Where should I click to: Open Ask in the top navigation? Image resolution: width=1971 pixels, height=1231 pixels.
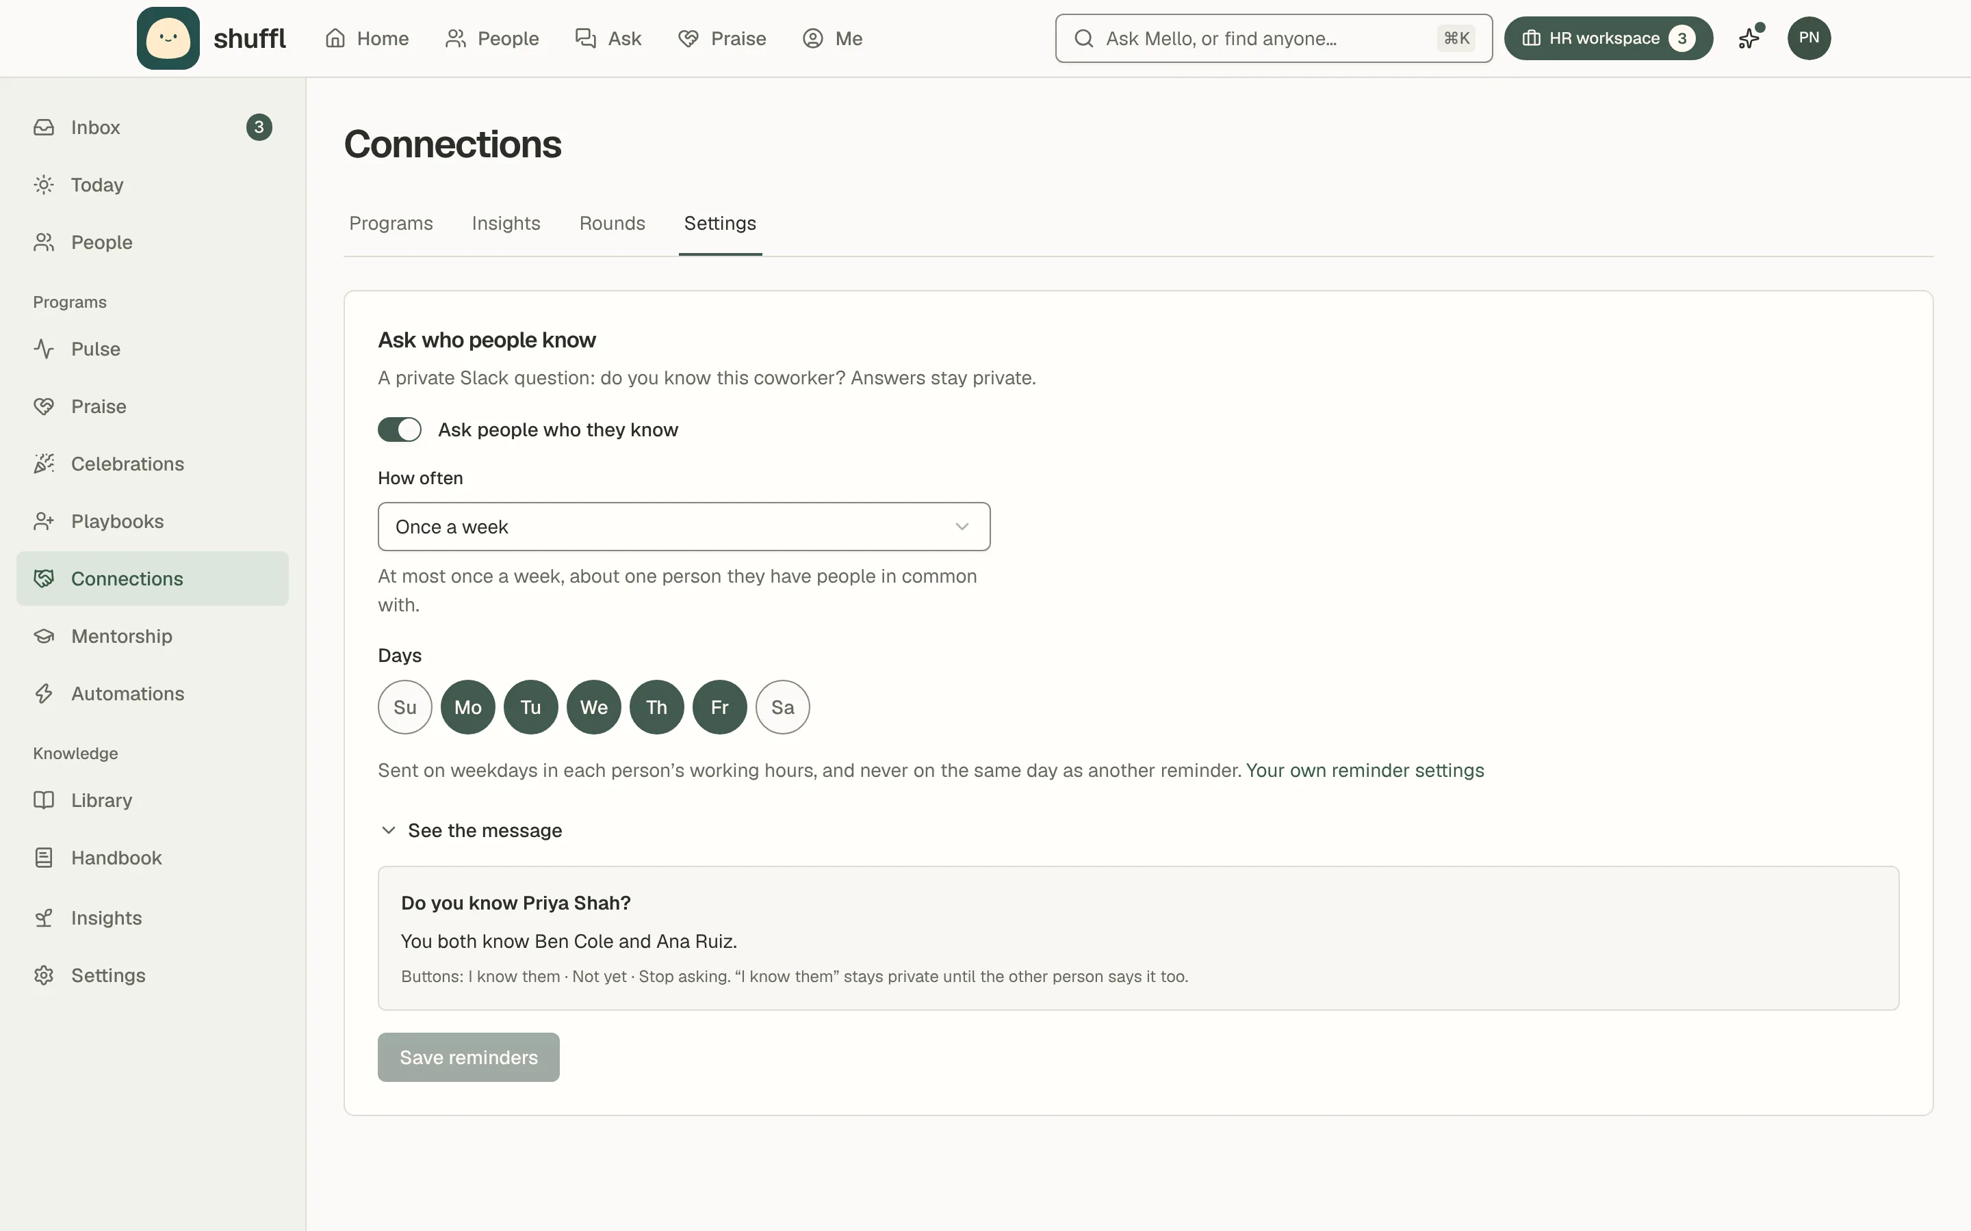tap(608, 38)
